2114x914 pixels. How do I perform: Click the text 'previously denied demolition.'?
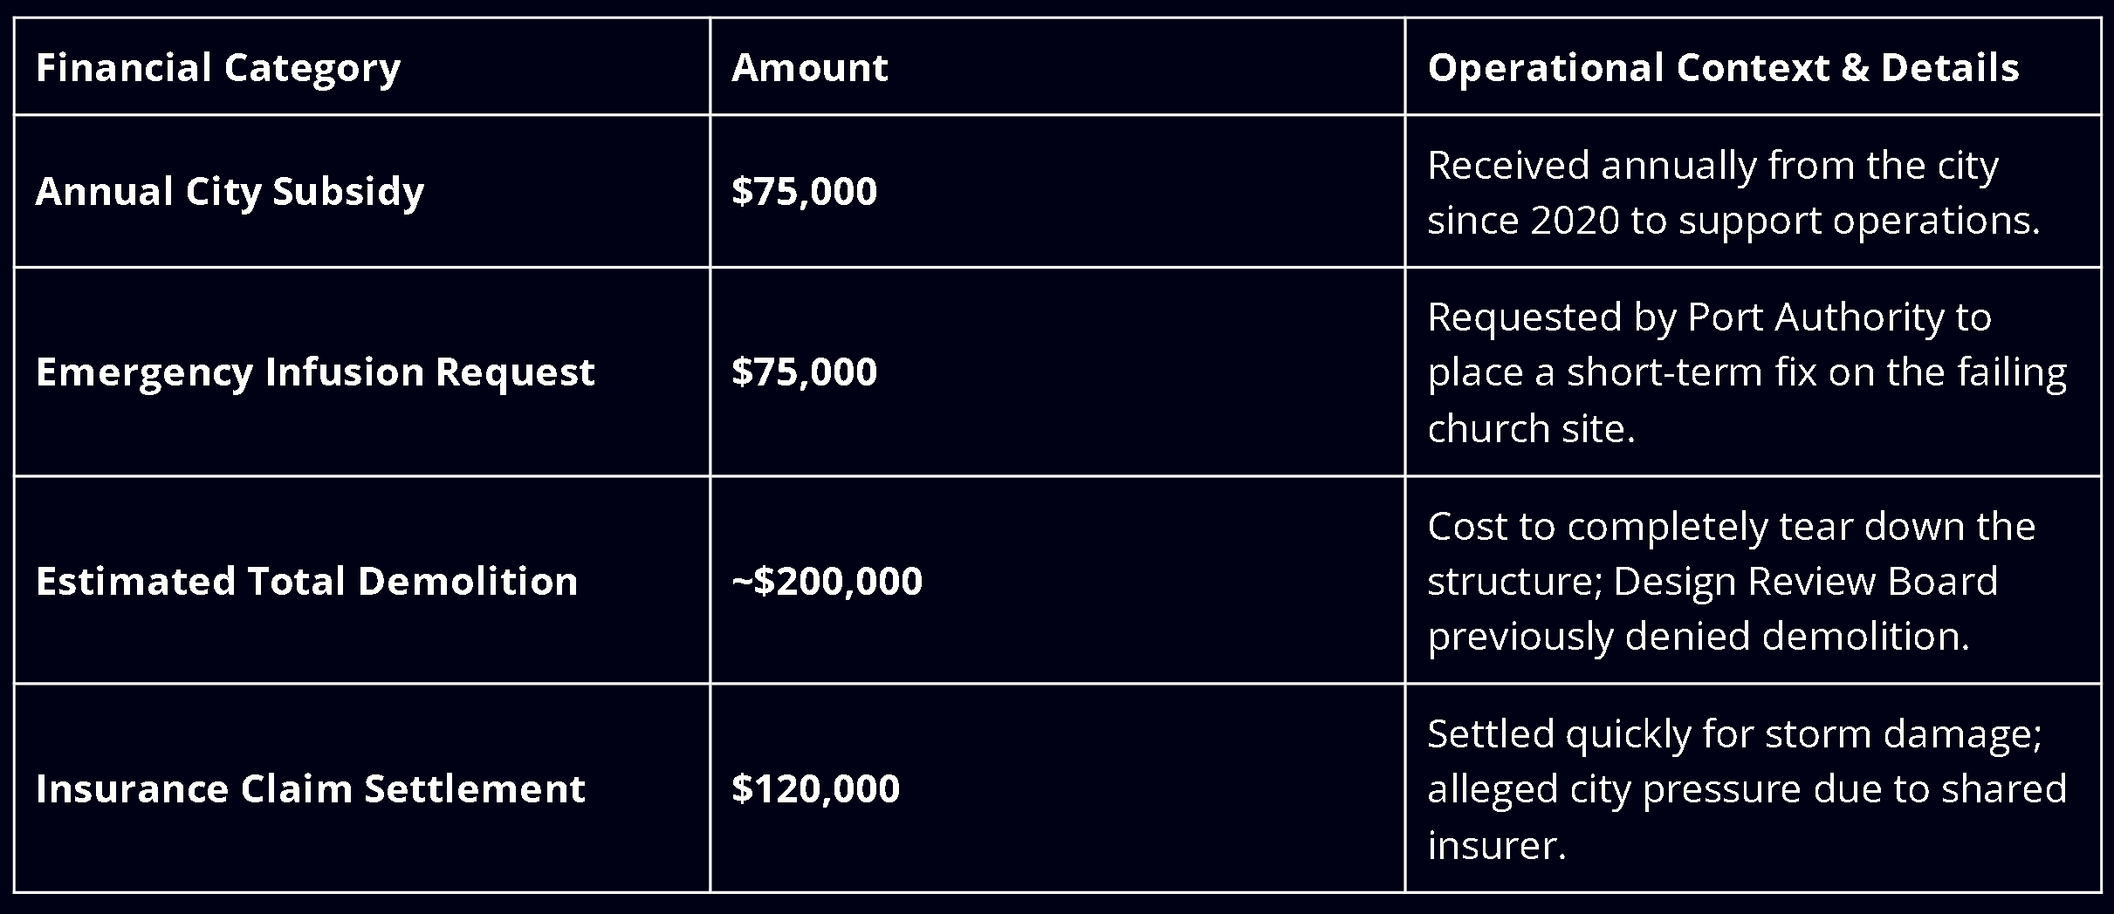1699,636
